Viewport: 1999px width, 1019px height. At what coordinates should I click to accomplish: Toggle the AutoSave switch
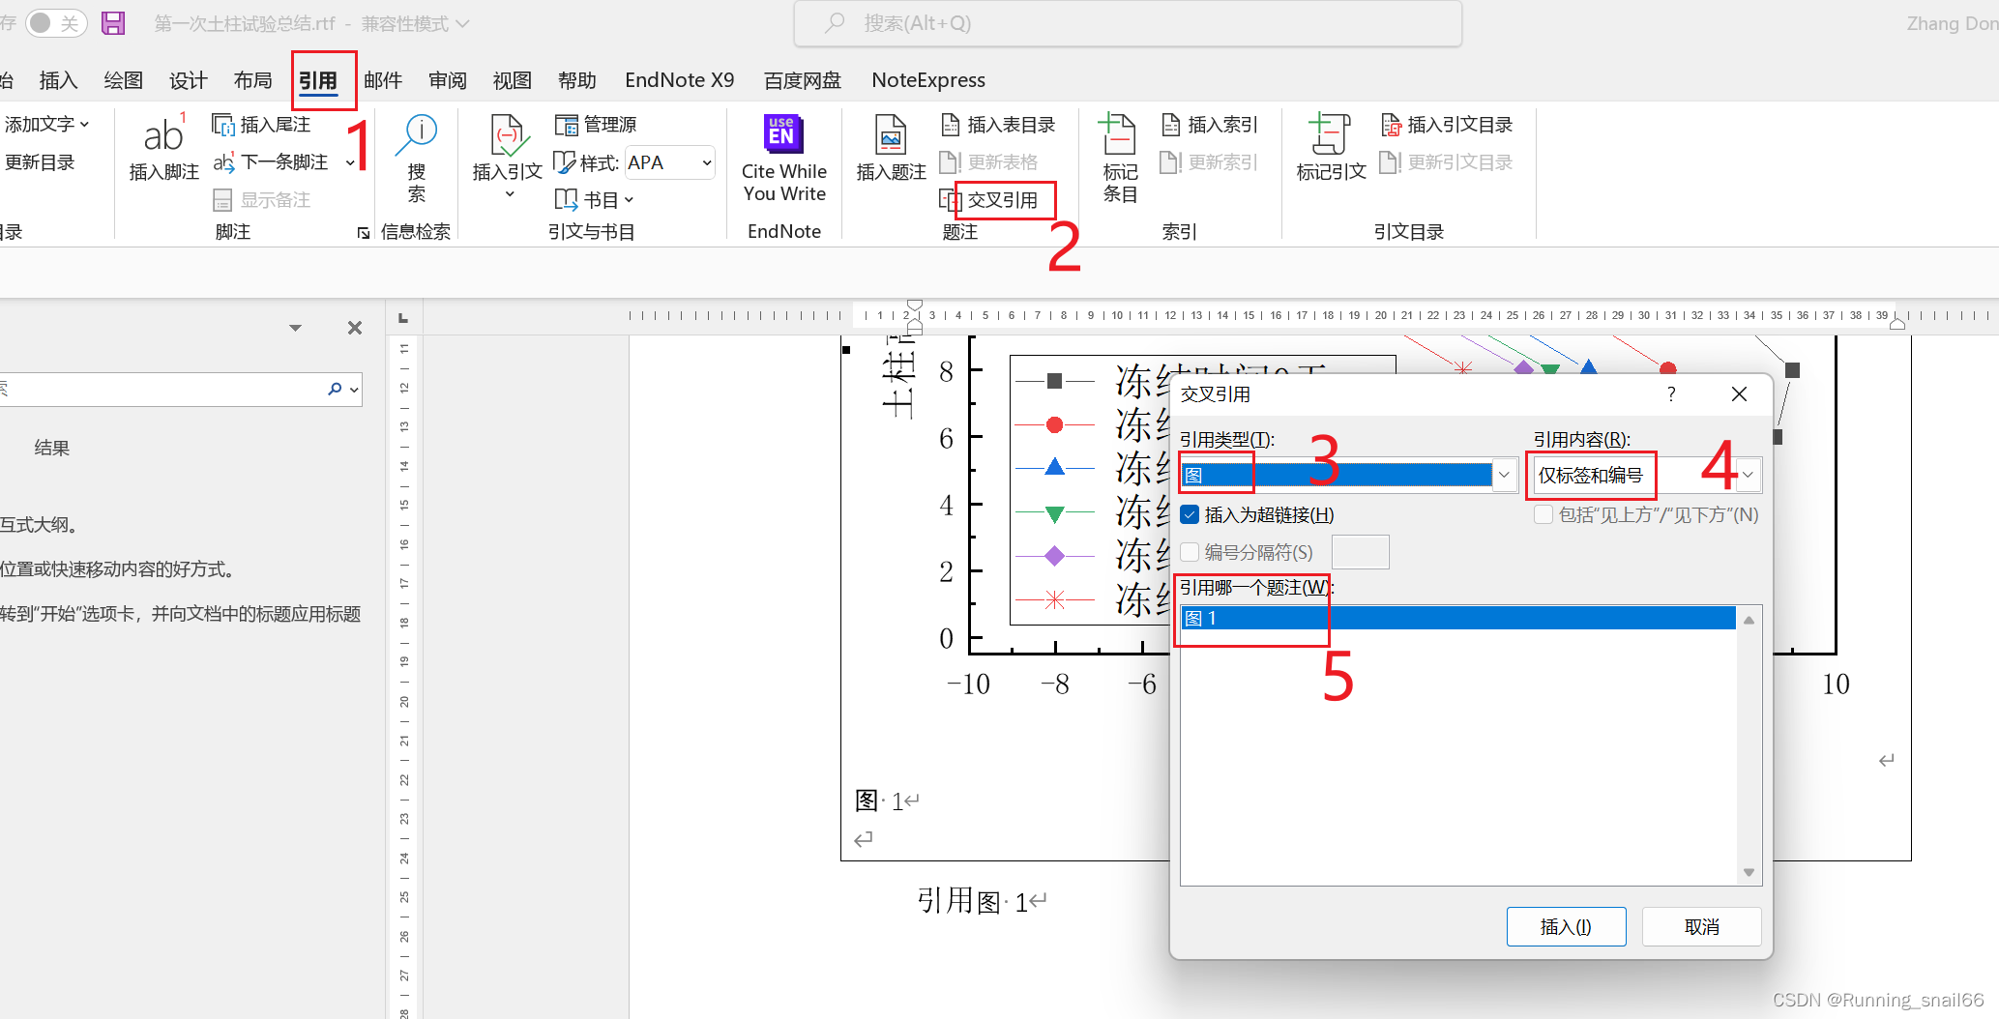55,23
